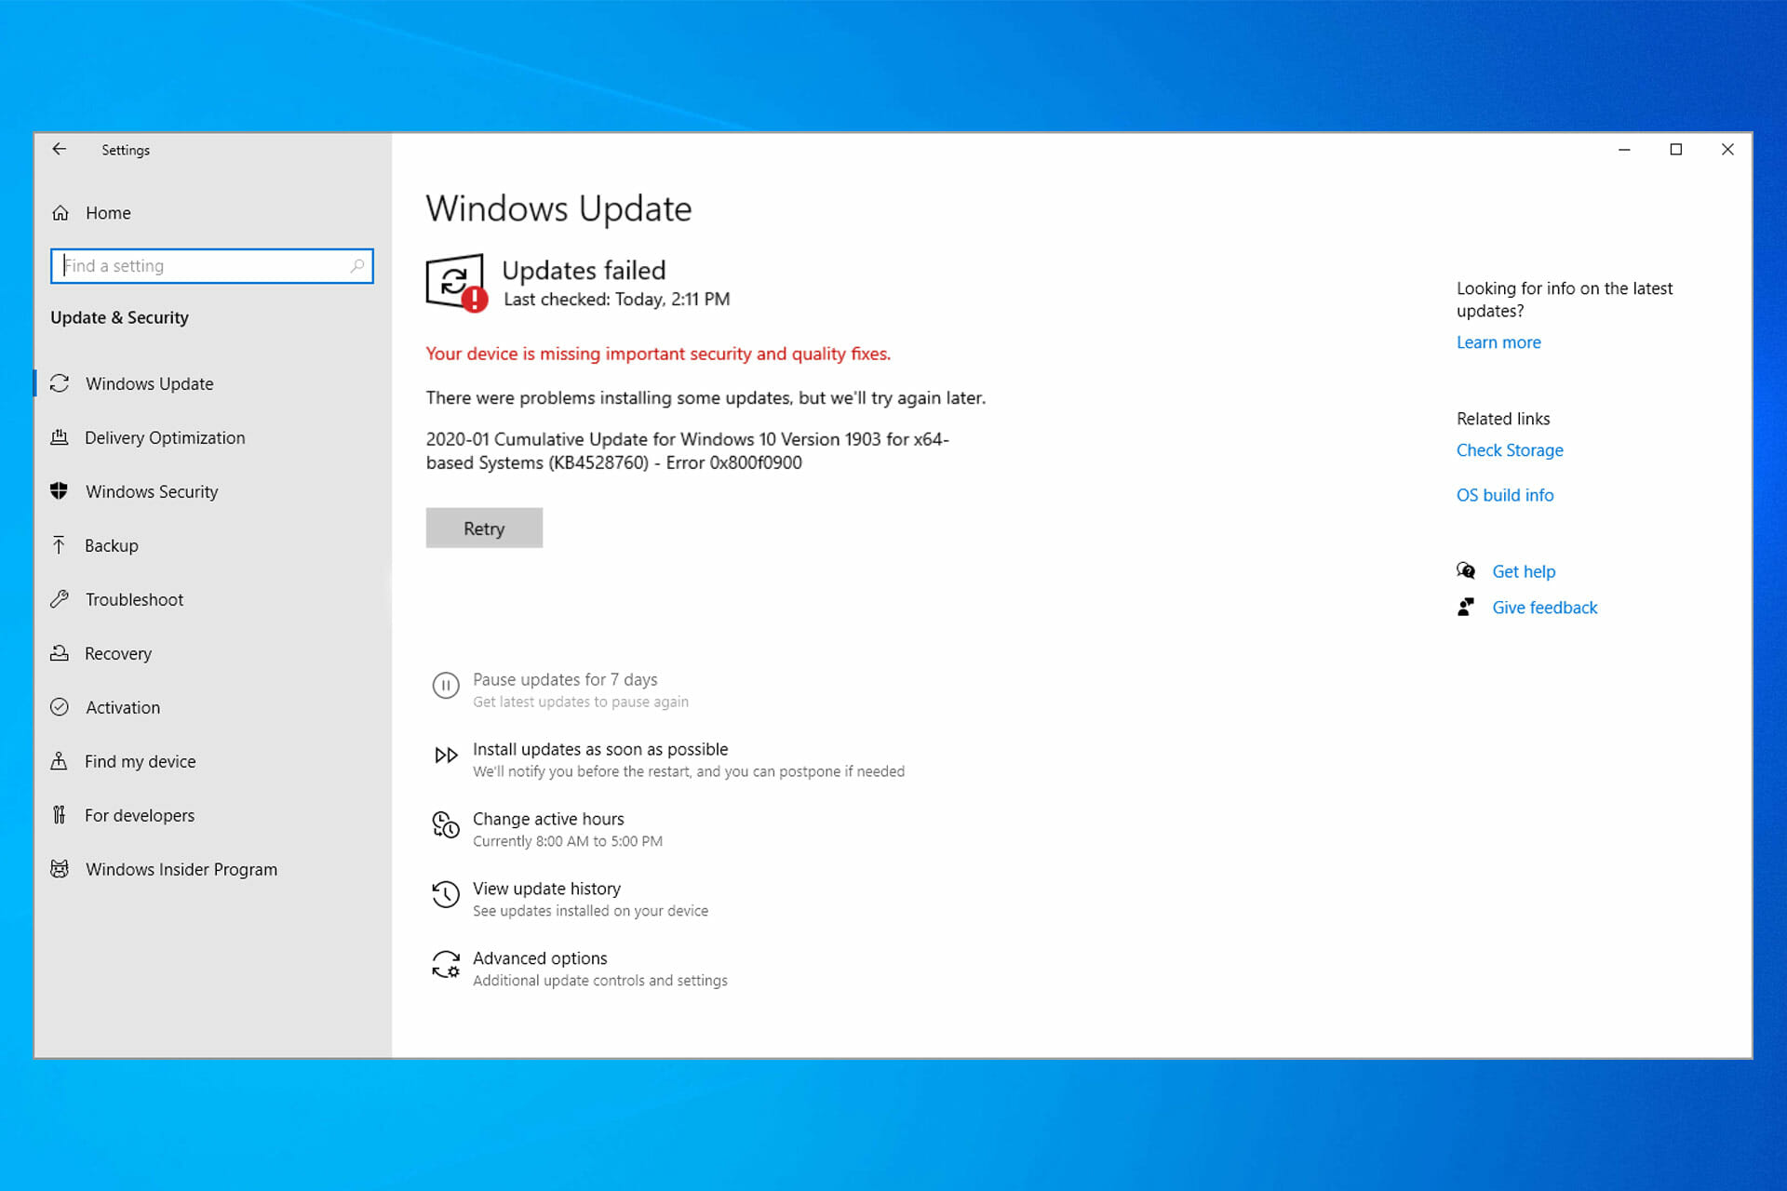
Task: Click the active hours clock icon
Action: (446, 825)
